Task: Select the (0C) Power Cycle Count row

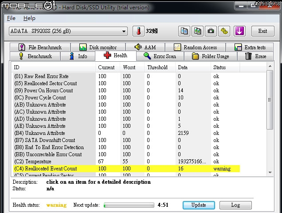Action: (126, 98)
